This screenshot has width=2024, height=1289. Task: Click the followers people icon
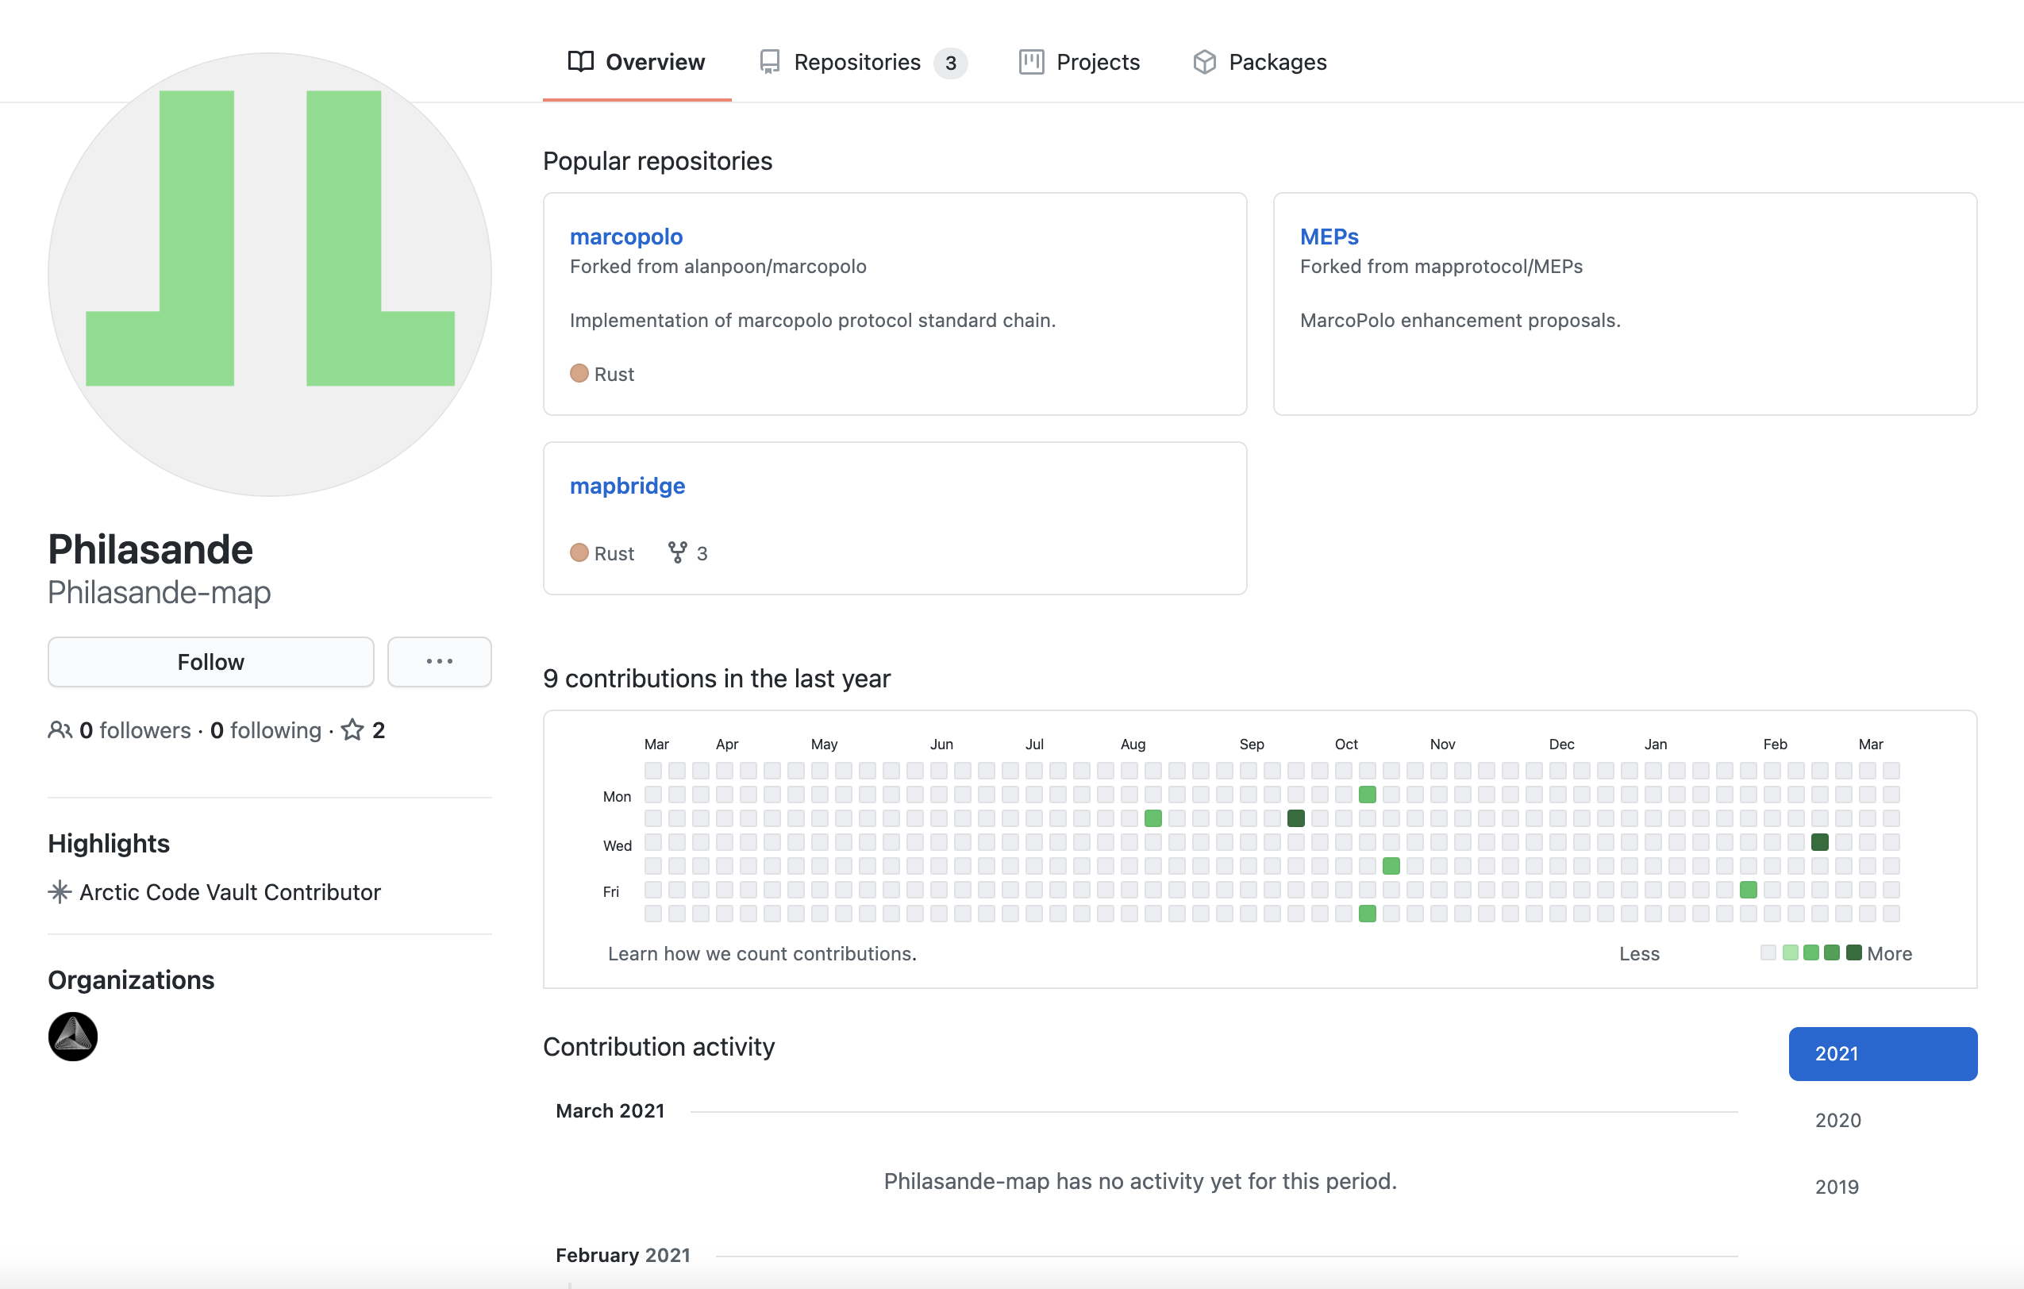[60, 730]
